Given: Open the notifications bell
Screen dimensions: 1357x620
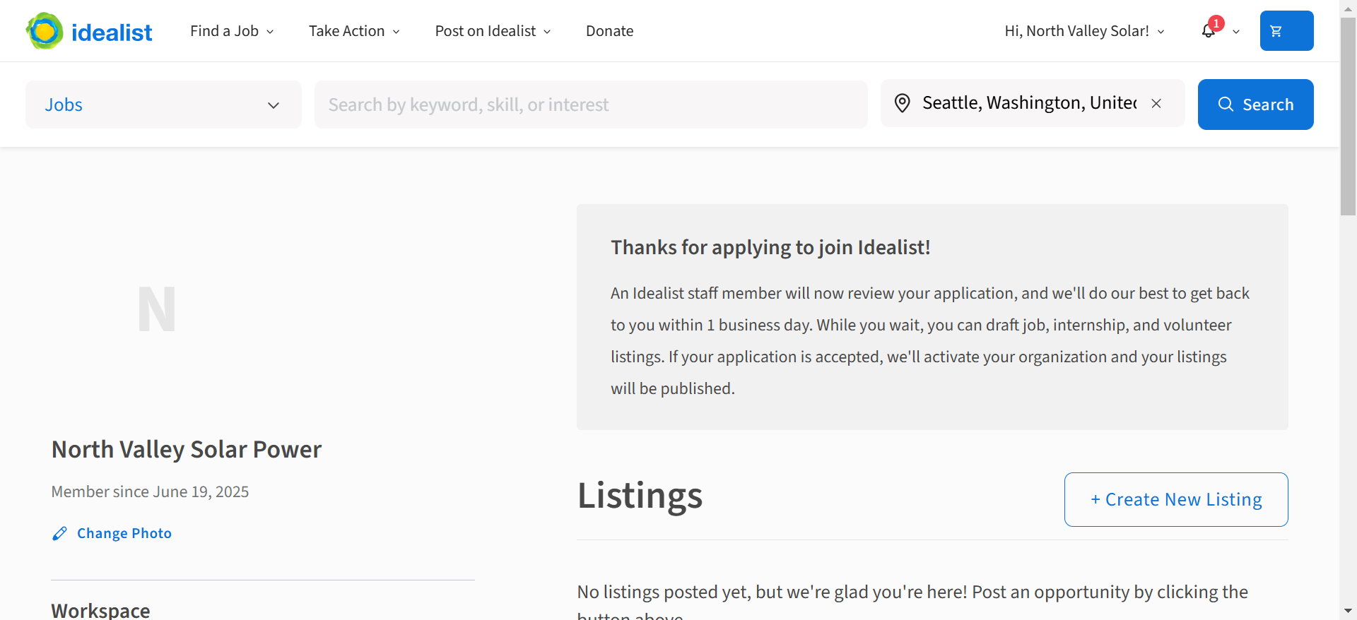Looking at the screenshot, I should 1209,31.
